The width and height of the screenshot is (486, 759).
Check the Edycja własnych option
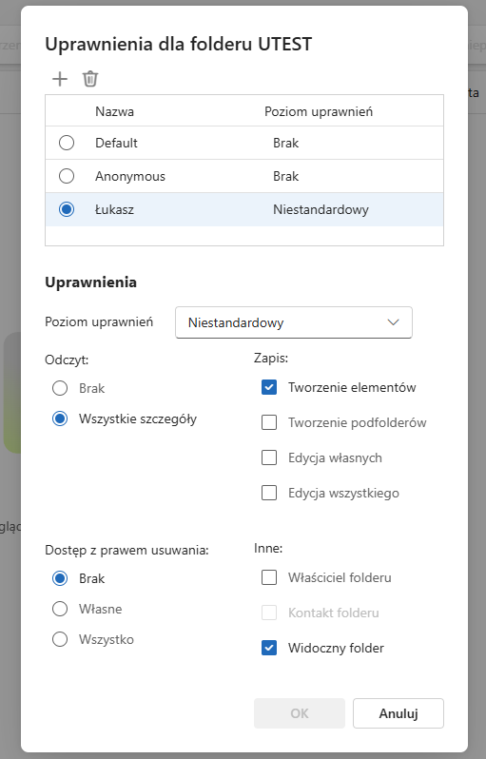click(269, 457)
